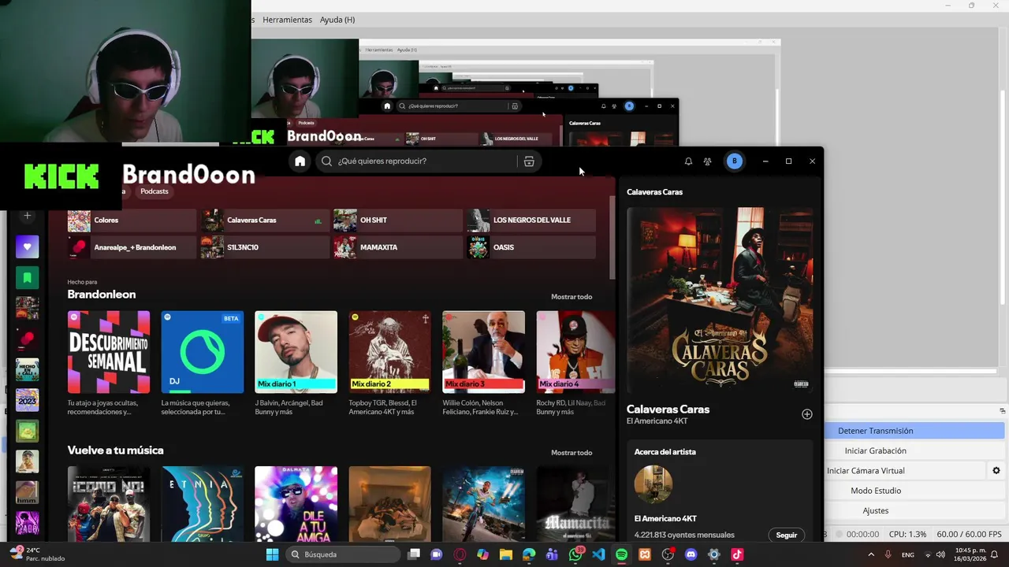The image size is (1009, 567).
Task: Open Liked Songs heart in the sidebar
Action: pyautogui.click(x=28, y=246)
